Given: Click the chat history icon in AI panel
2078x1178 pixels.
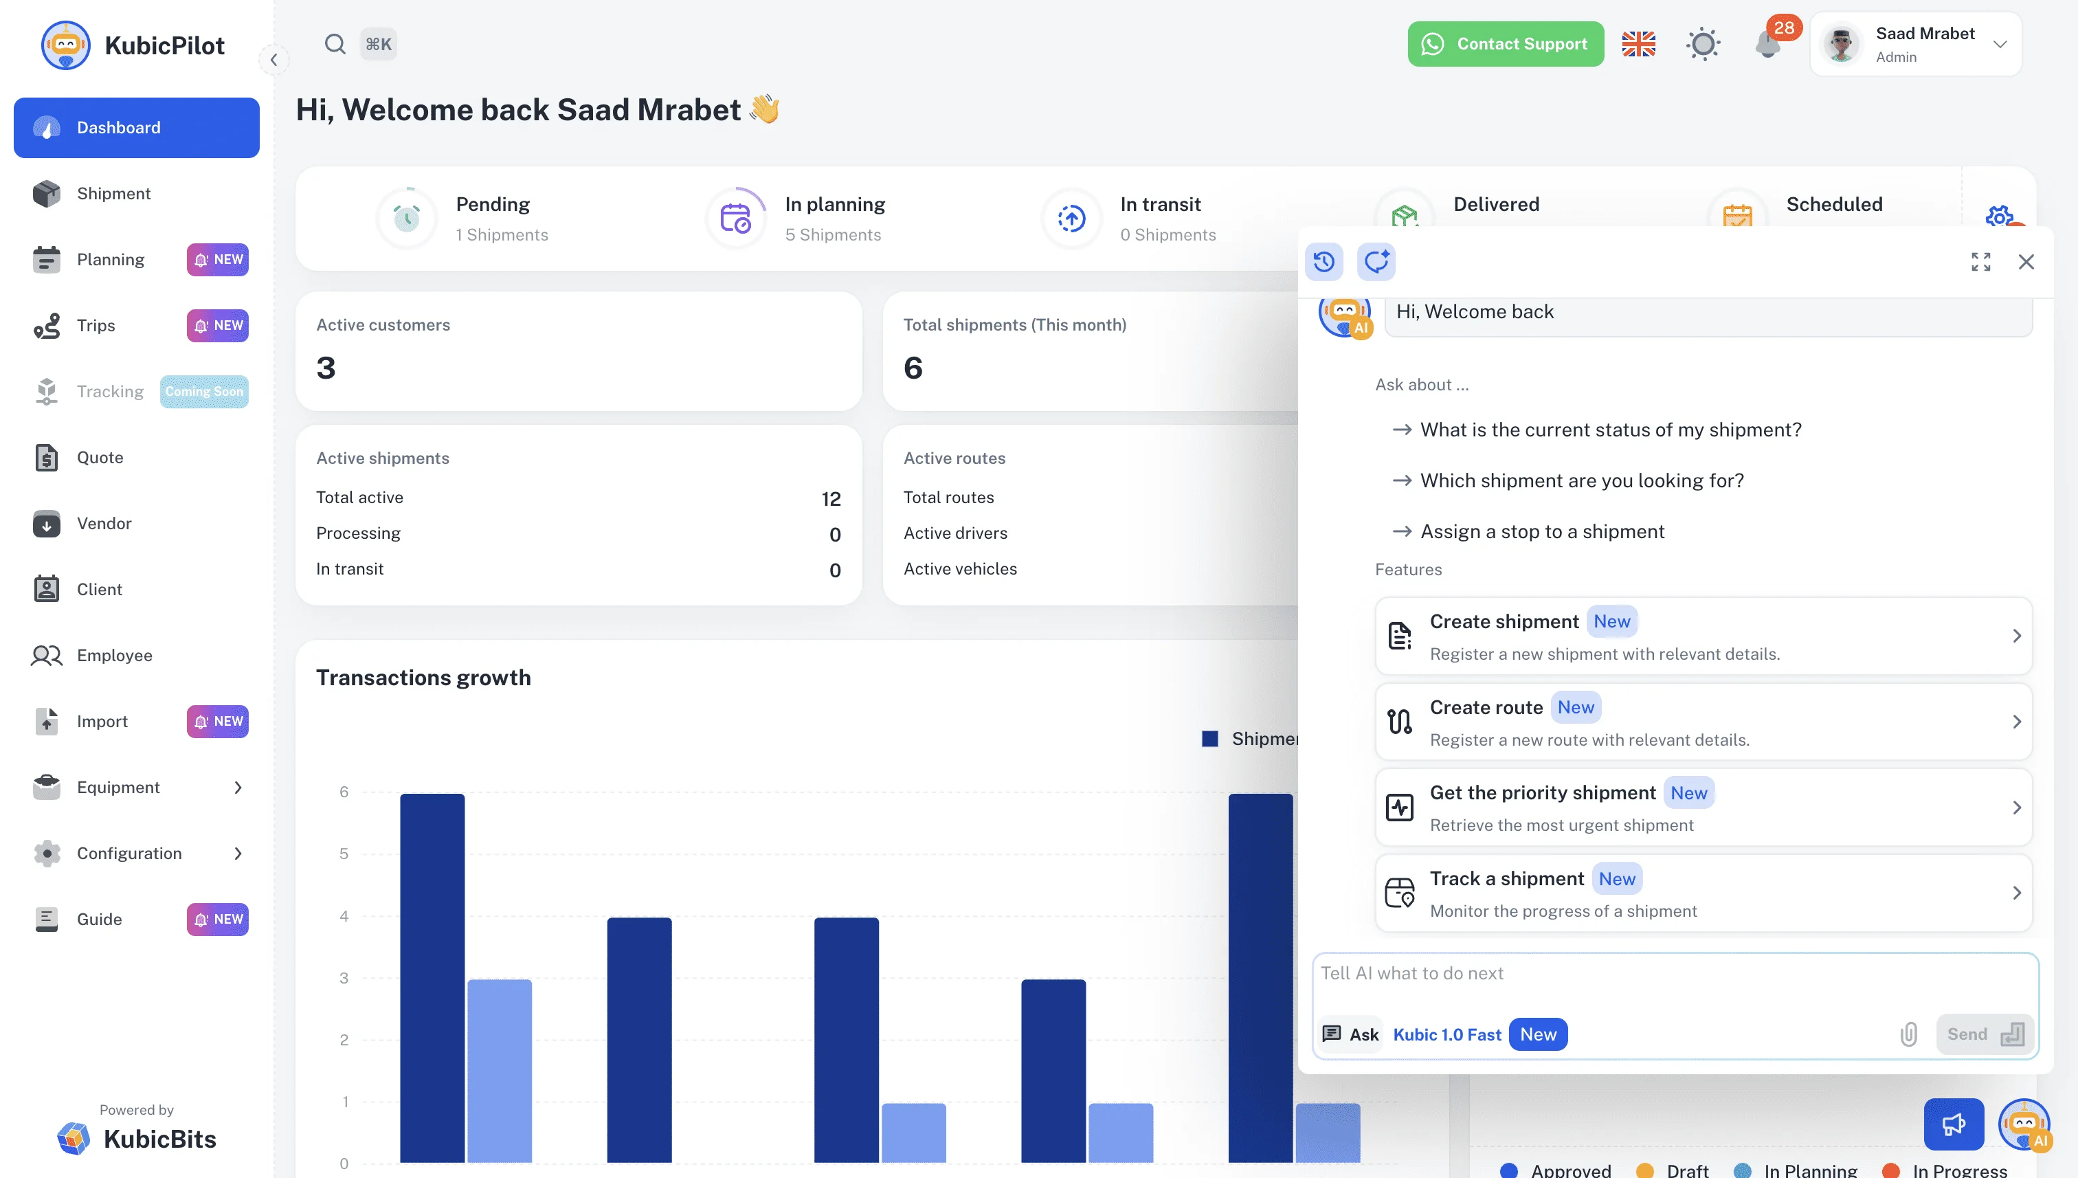Looking at the screenshot, I should [1324, 261].
